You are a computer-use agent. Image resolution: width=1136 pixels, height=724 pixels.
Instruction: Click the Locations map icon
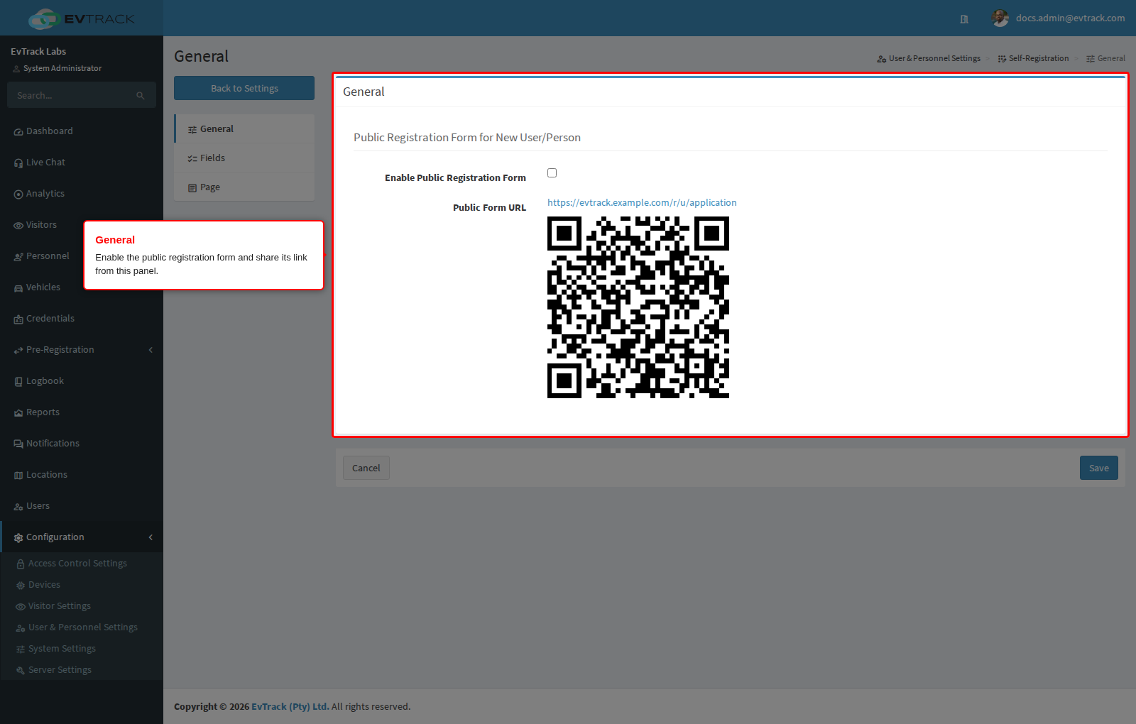pos(18,476)
